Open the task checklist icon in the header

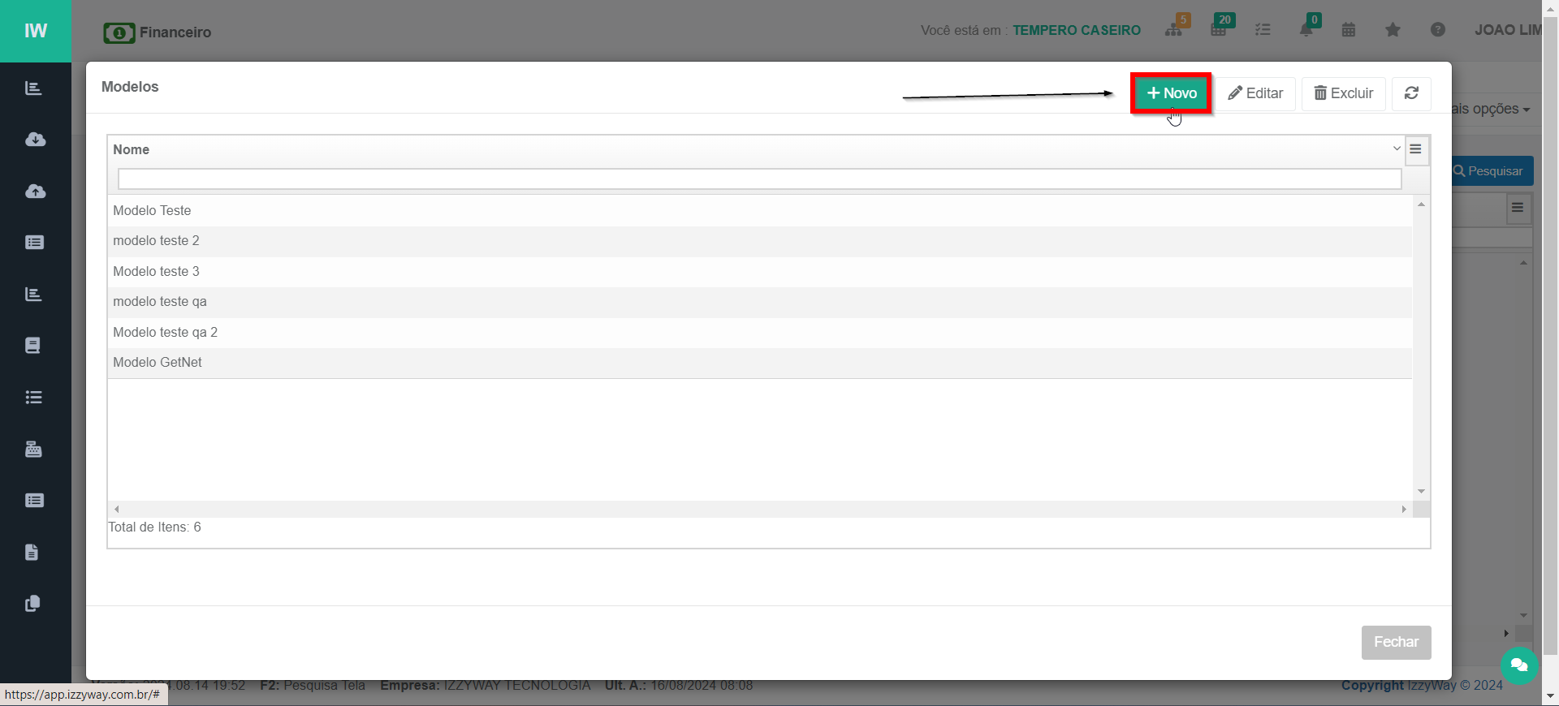[1263, 30]
